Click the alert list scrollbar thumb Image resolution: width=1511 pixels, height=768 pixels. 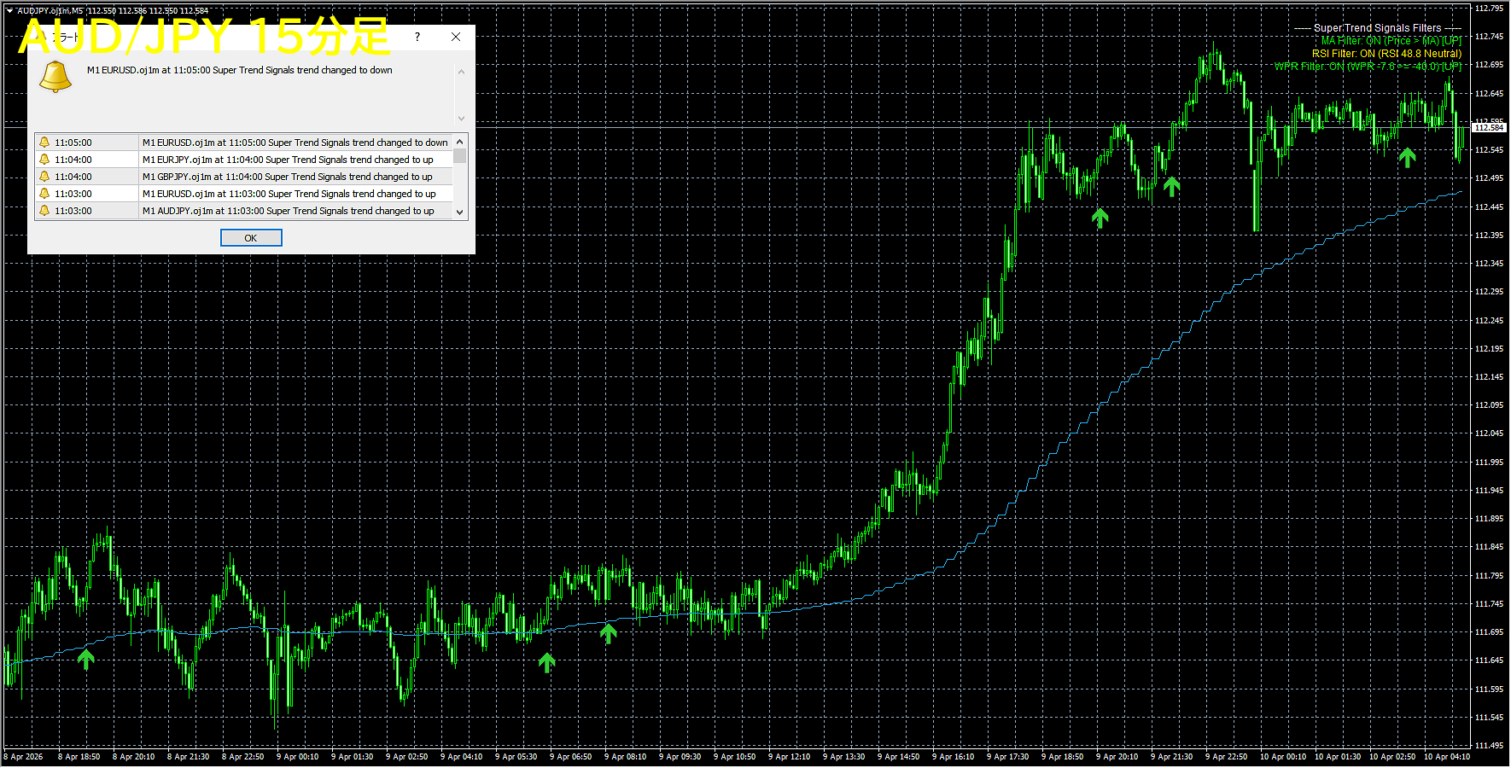coord(460,155)
